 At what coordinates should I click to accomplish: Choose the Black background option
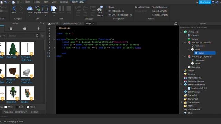point(20,107)
